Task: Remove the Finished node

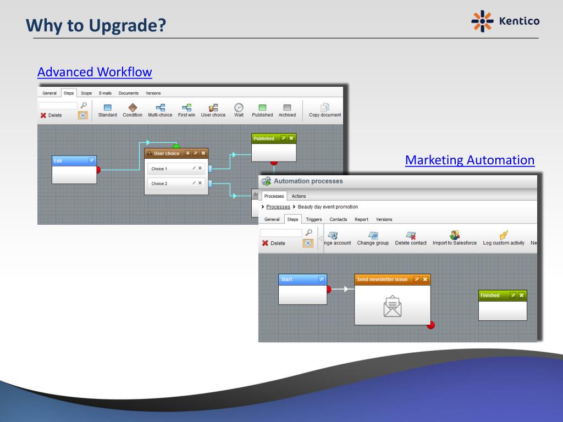Action: click(x=522, y=295)
